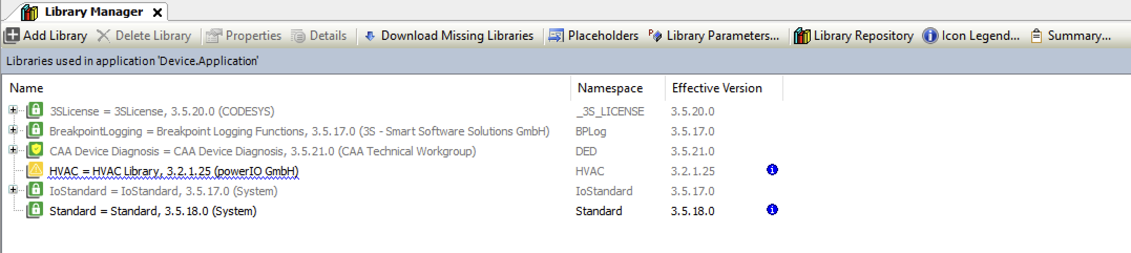Close the Library Manager tab
This screenshot has width=1131, height=253.
click(157, 13)
